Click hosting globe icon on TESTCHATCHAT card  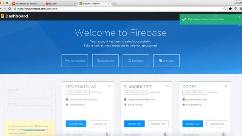pos(67,105)
